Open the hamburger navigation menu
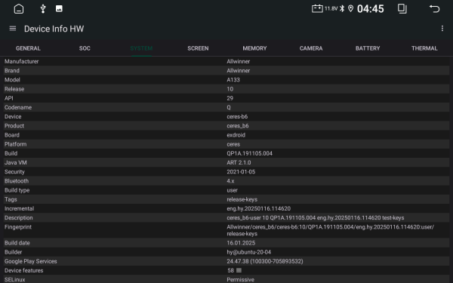Screen dimensions: 453x283 [13, 29]
